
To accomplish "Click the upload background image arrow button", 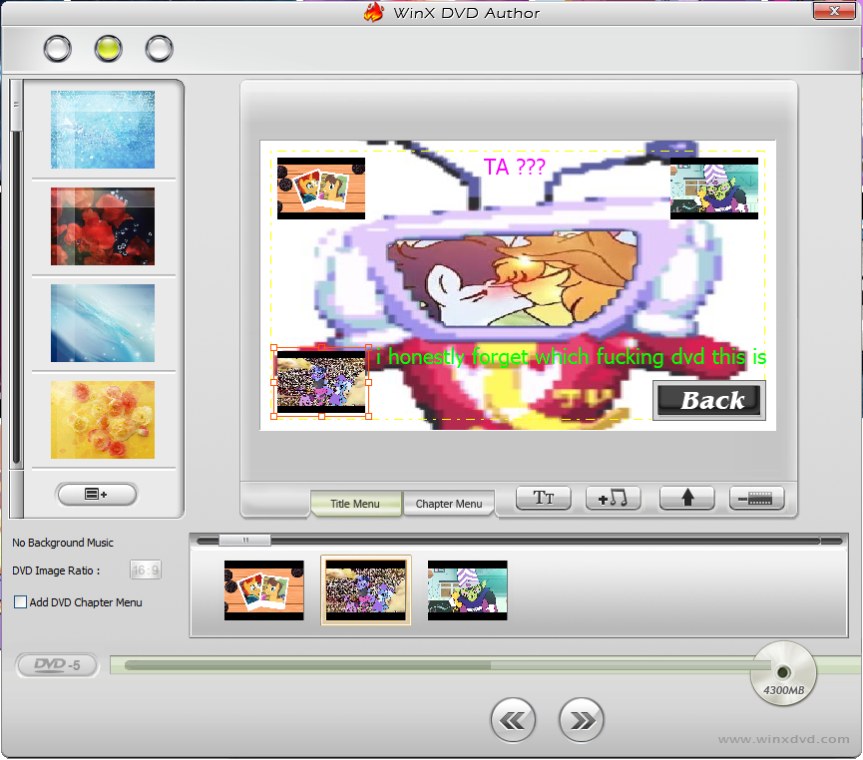I will pos(686,498).
